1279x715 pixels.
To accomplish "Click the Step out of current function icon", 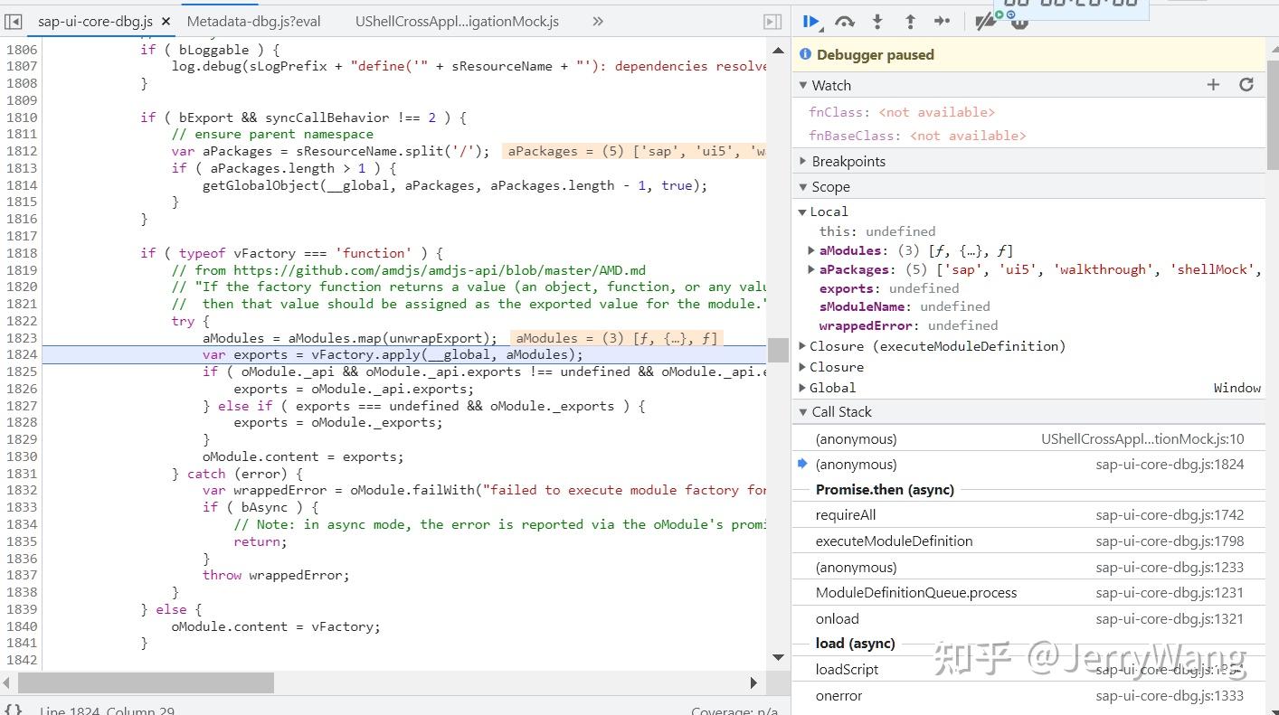I will [x=910, y=21].
